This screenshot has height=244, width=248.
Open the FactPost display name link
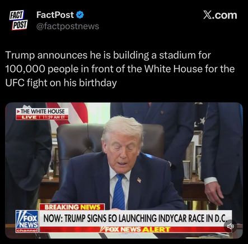point(55,15)
